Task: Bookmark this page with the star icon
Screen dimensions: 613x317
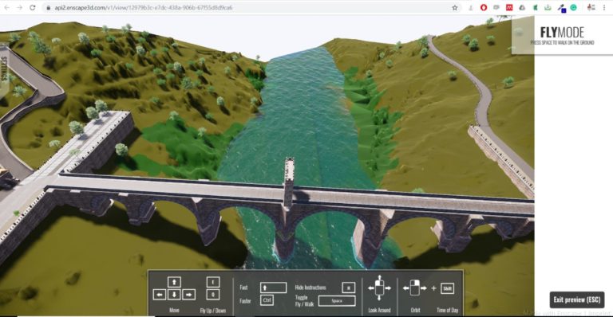Action: [x=455, y=7]
